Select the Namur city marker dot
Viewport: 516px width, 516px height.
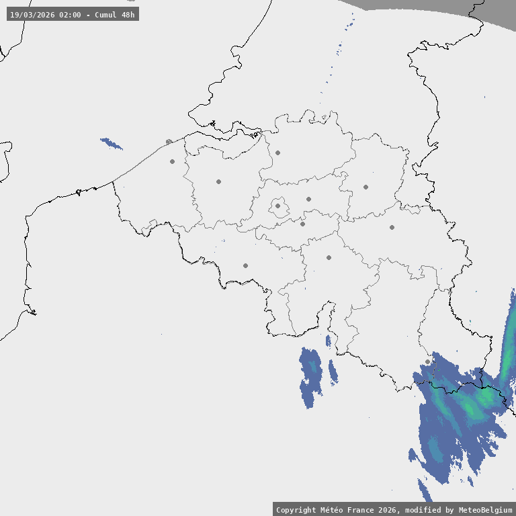[x=329, y=257]
